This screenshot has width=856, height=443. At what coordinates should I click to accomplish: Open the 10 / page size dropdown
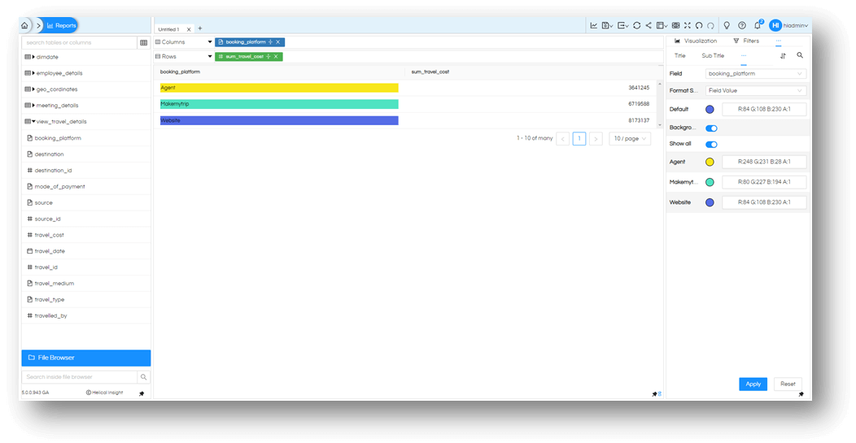point(630,138)
